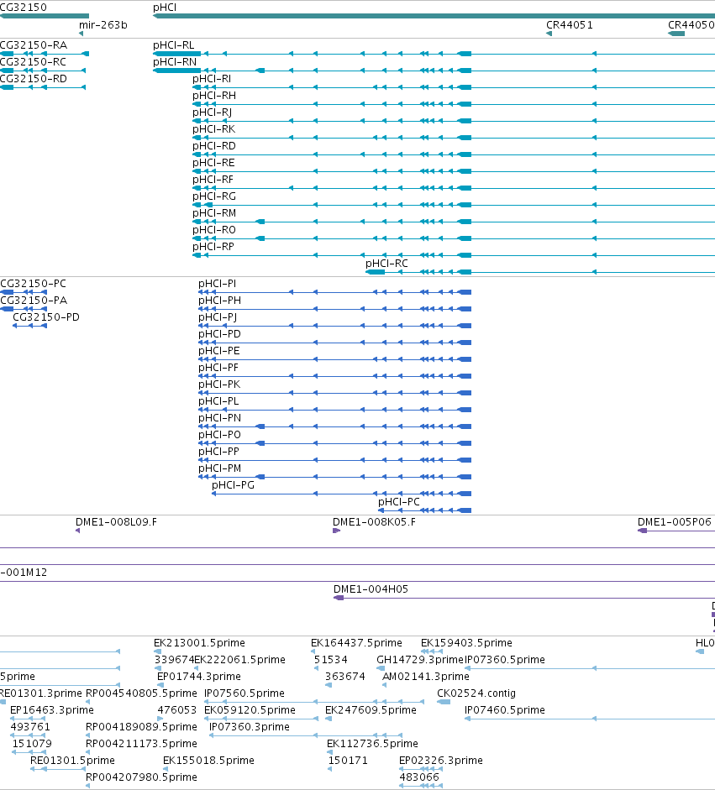Choose protein isoform pHCl-PN
715x790 pixels.
tap(219, 418)
